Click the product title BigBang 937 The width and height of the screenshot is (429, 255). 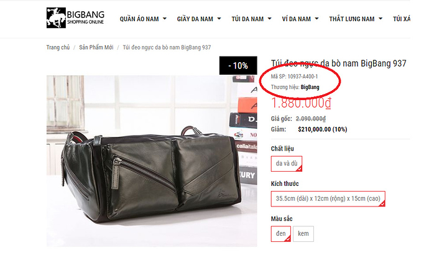click(338, 63)
